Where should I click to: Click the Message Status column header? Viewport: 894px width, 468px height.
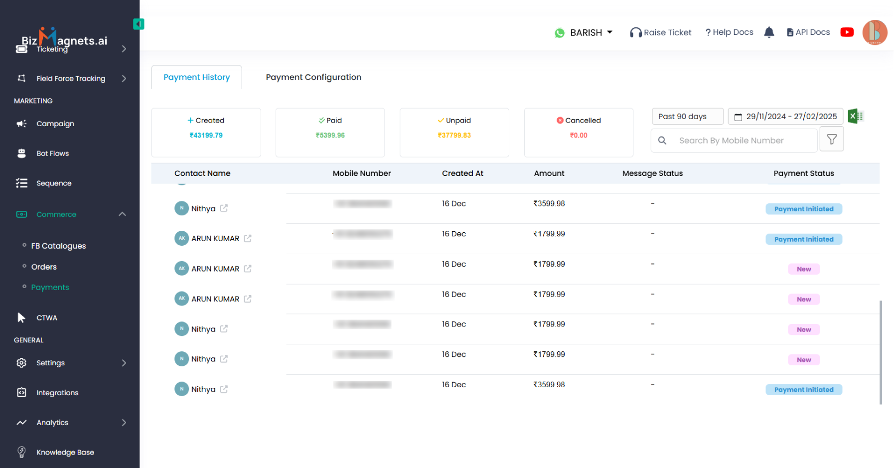click(652, 173)
